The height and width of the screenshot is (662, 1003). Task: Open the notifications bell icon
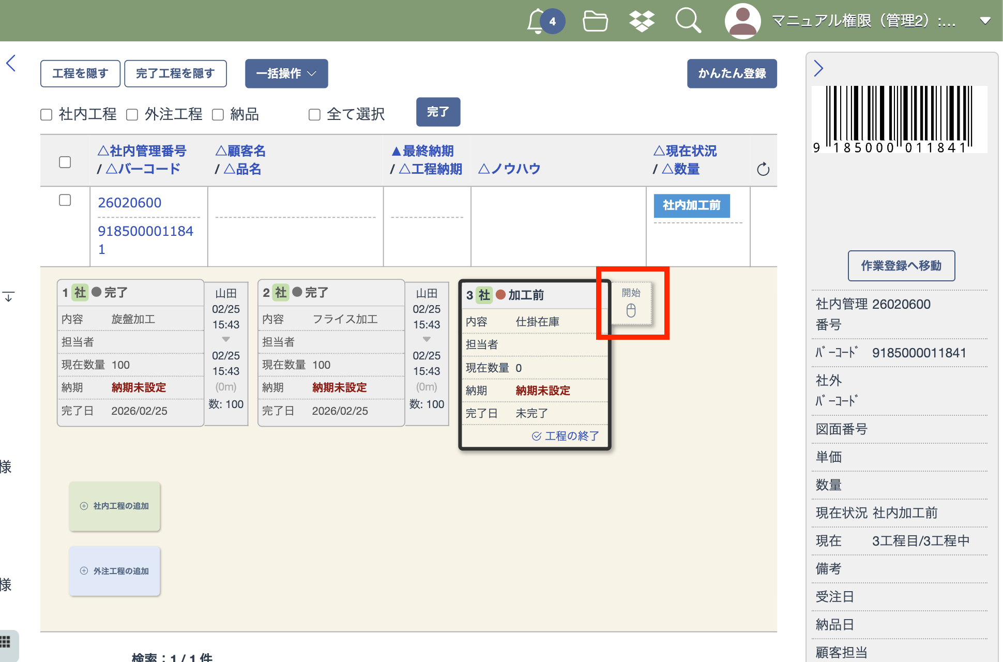(537, 21)
